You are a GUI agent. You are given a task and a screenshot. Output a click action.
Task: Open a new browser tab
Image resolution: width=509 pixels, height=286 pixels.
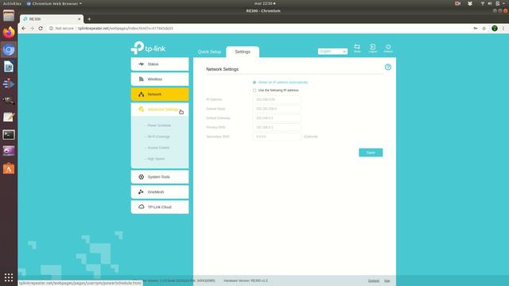click(89, 19)
